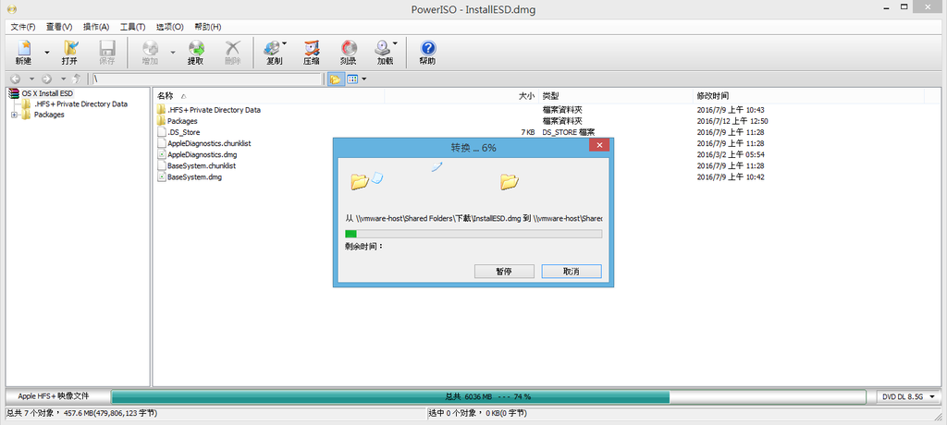Click selected objects status bar text
Viewport: 947px width, 425px height.
(477, 414)
